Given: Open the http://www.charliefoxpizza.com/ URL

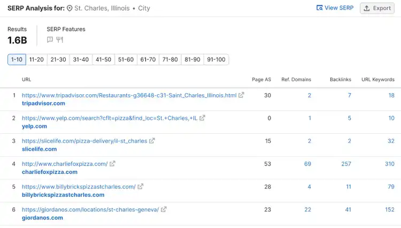Looking at the screenshot, I should (x=65, y=164).
